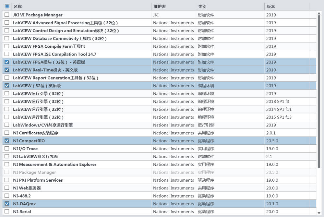Select the NI PXI Platform Services name
The height and width of the screenshot is (217, 324).
(38, 180)
